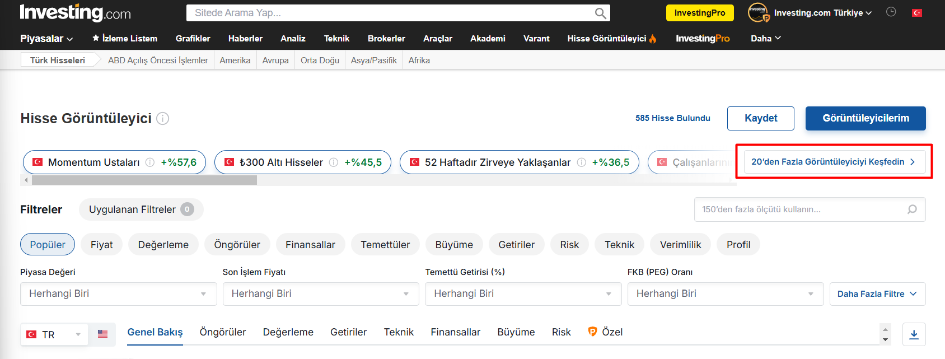Open FKB (PEG) Oranı dropdown
The width and height of the screenshot is (945, 359).
click(726, 294)
